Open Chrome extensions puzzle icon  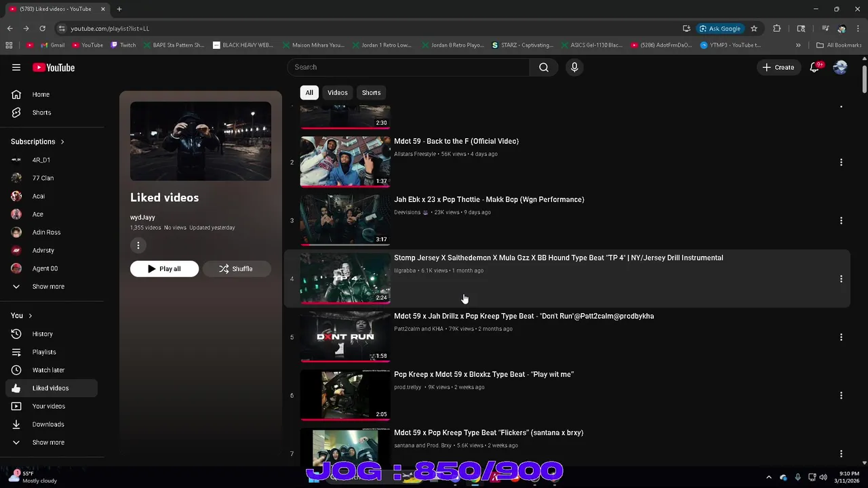tap(777, 28)
